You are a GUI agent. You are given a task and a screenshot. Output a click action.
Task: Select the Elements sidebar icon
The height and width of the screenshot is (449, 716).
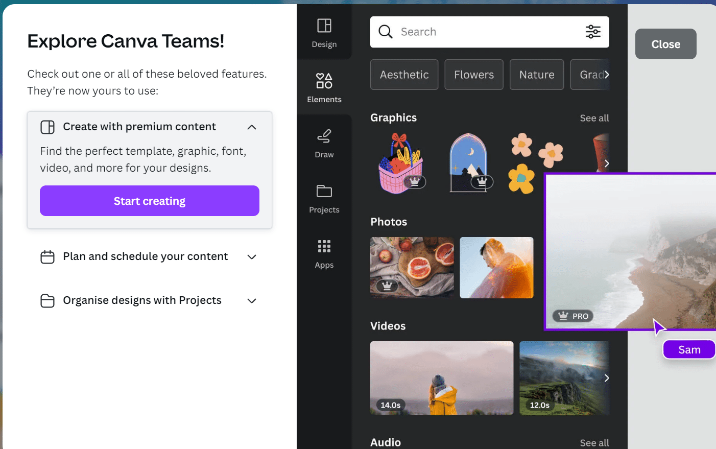(x=324, y=81)
